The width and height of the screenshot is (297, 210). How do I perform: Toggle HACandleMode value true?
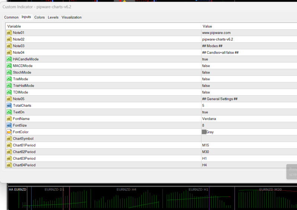click(205, 59)
